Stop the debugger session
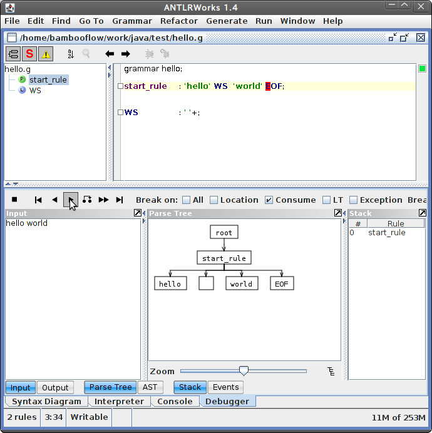Image resolution: width=432 pixels, height=433 pixels. click(14, 200)
